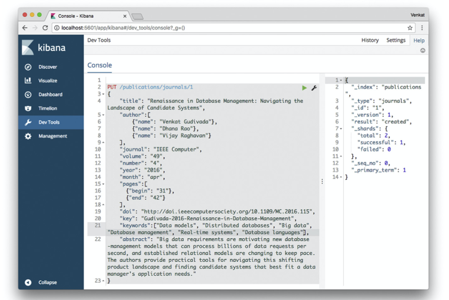This screenshot has width=449, height=300.
Task: Click the editor/output pane resize handle dots
Action: [x=322, y=181]
